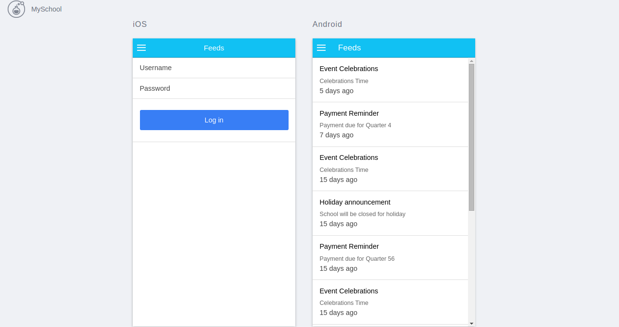Click the Android scrollbar up arrow
The width and height of the screenshot is (619, 327).
pyautogui.click(x=471, y=61)
